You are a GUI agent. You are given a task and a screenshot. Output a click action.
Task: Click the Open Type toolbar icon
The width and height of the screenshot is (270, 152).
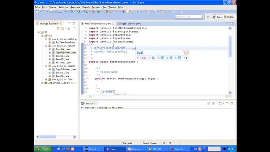106,11
